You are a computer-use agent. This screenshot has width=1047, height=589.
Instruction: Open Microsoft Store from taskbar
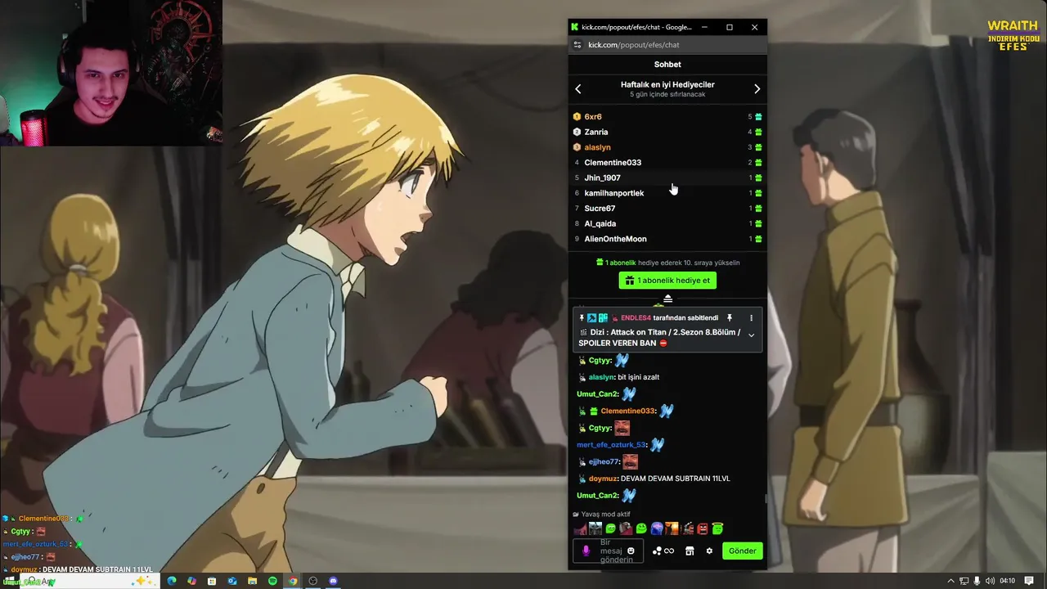pos(212,581)
